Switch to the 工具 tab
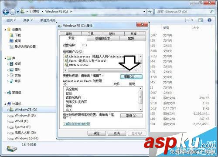Image resolution: width=218 pixels, height=157 pixels. [92, 34]
